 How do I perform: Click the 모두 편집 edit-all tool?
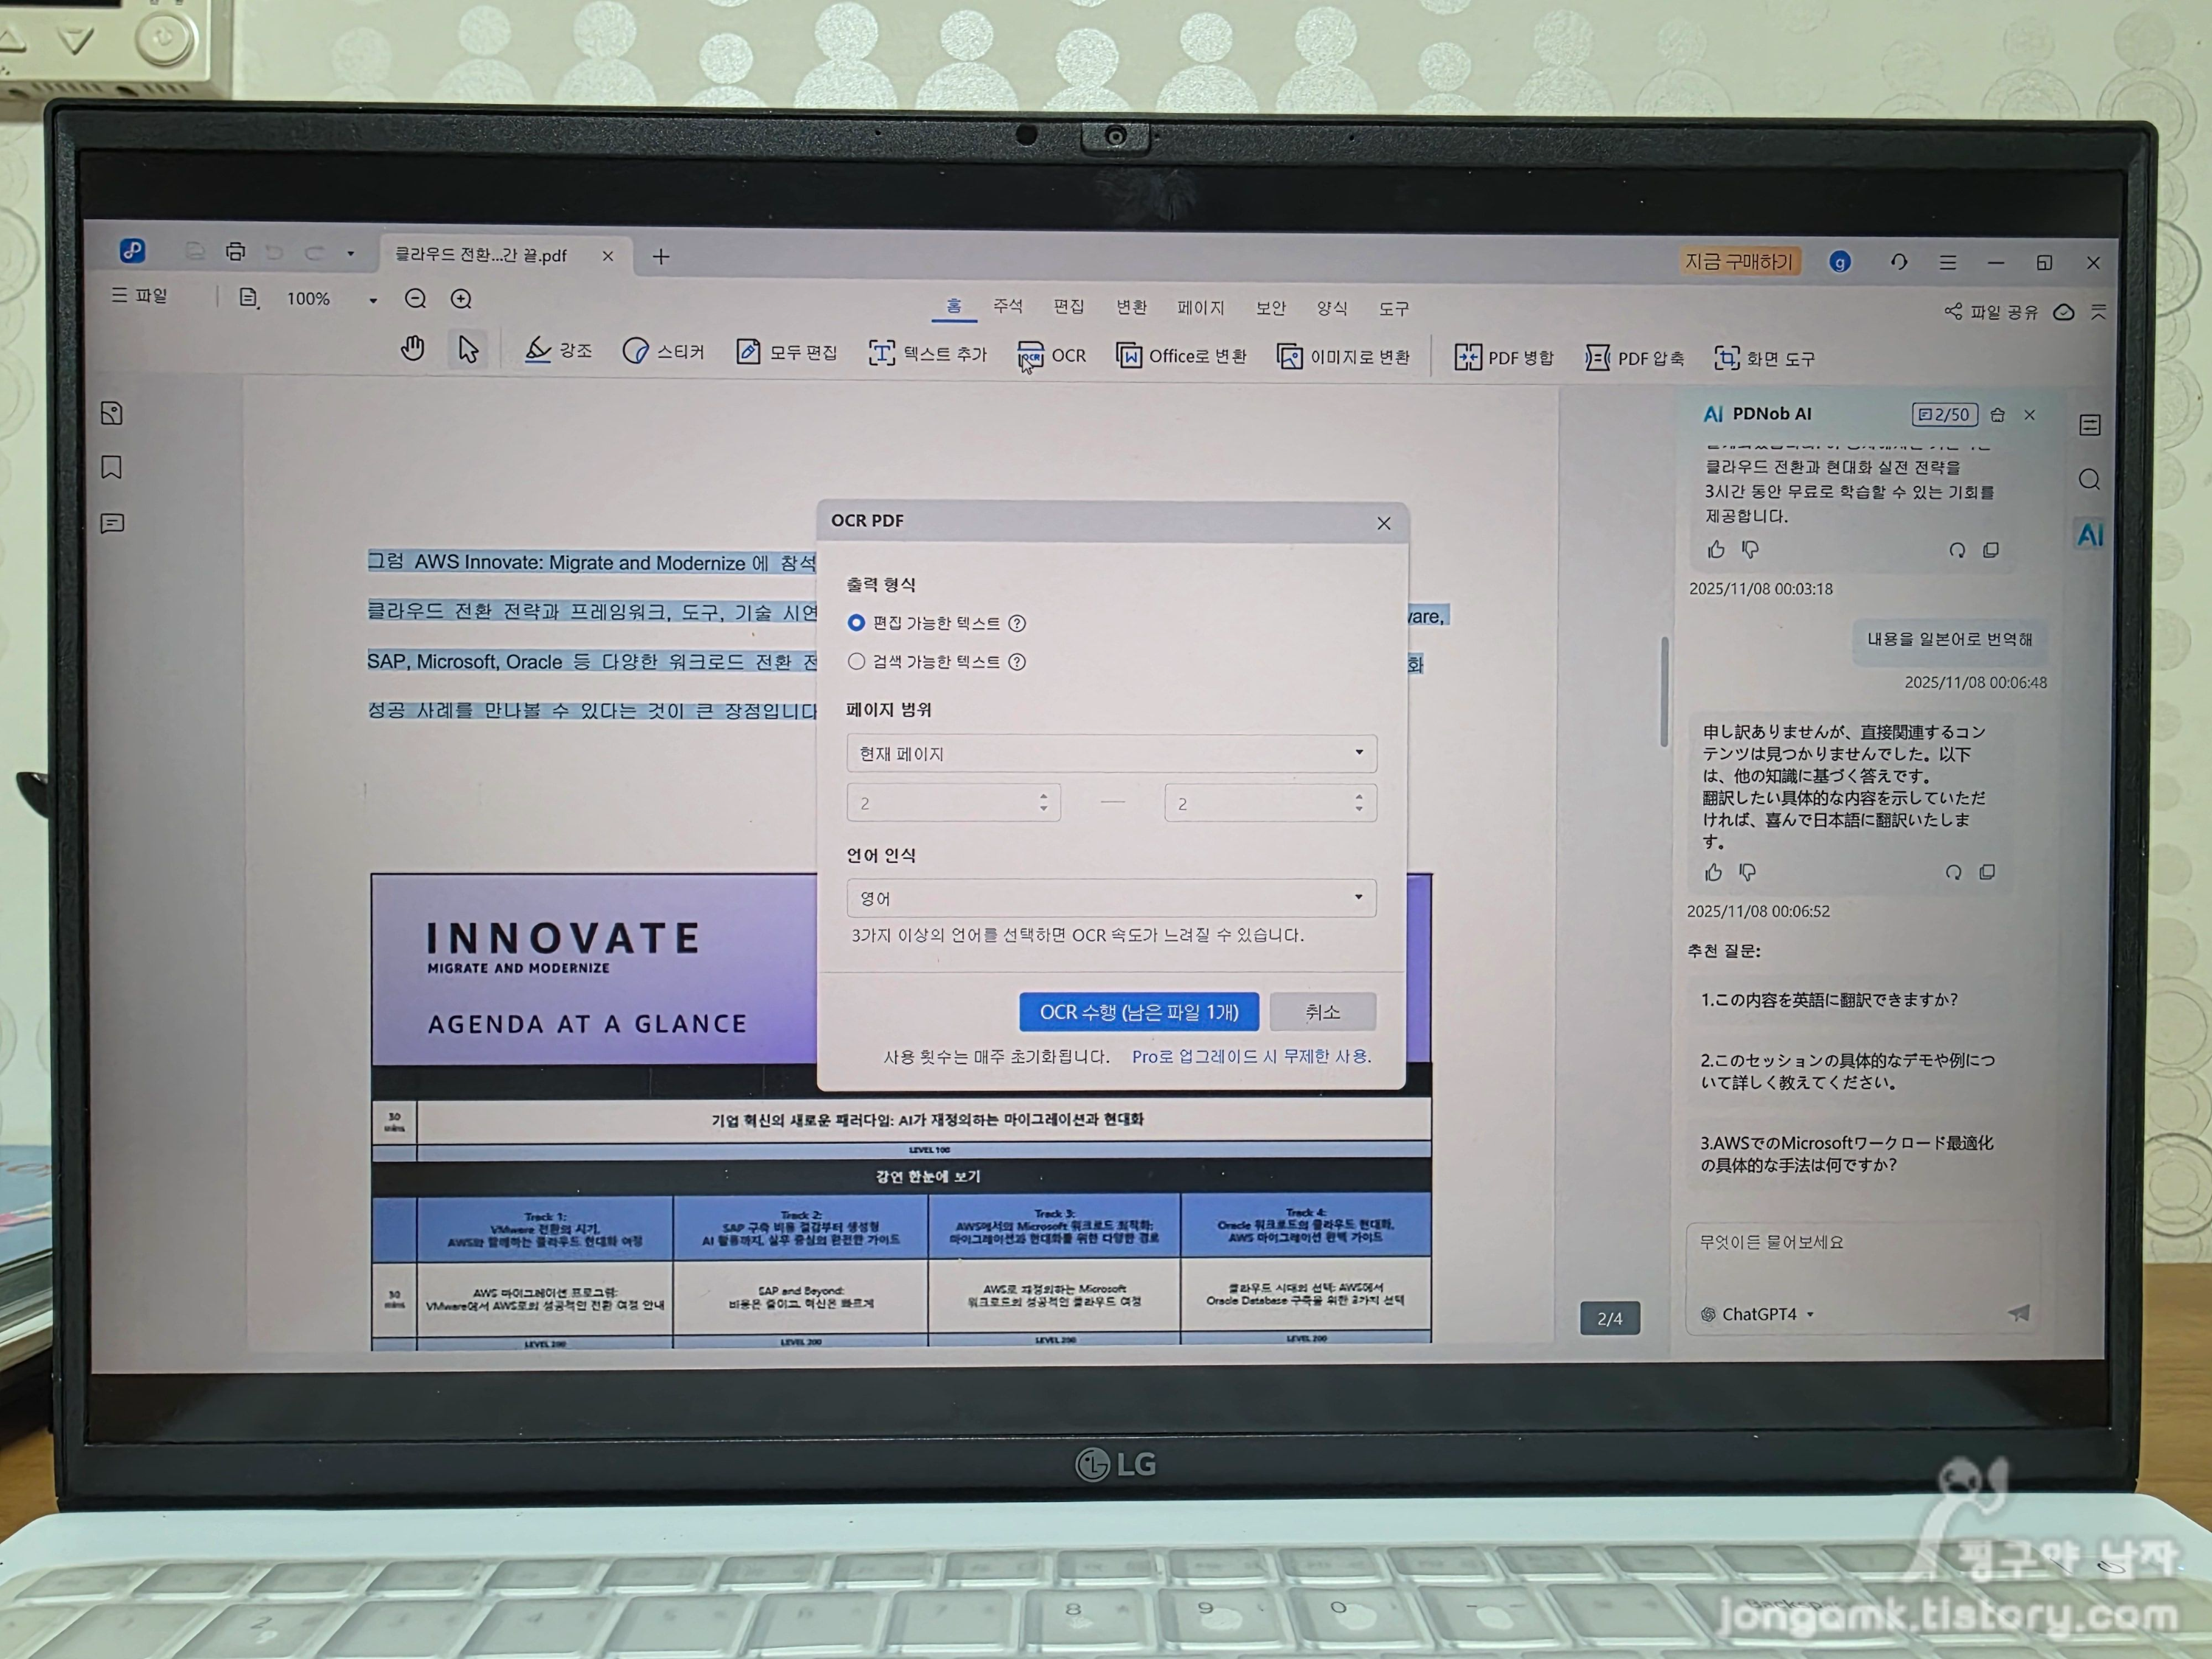[x=786, y=352]
